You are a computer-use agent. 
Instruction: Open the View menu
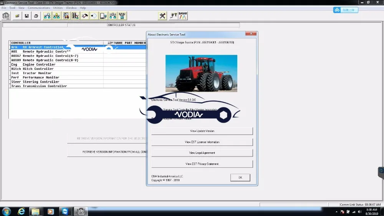[x=21, y=8]
